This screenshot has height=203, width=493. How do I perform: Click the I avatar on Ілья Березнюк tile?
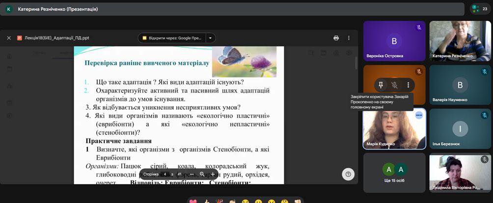(460, 128)
